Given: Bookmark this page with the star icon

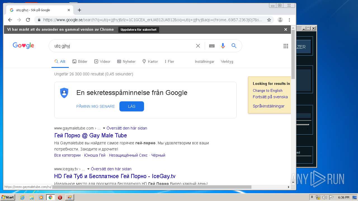Looking at the screenshot, I should pos(269,20).
